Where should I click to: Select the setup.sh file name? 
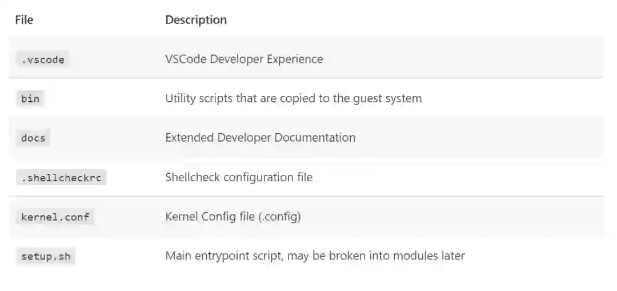[46, 257]
